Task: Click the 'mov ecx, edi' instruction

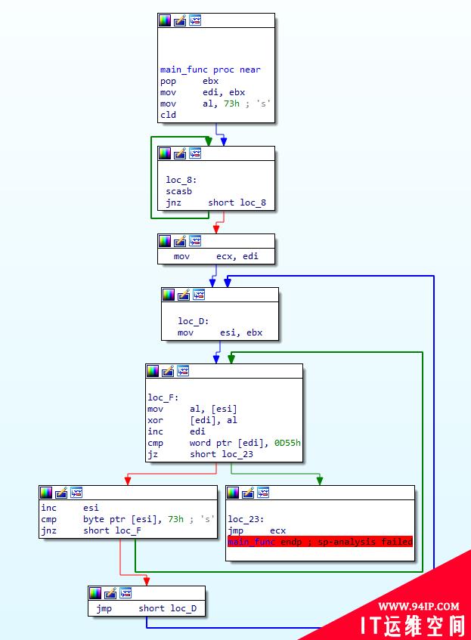Action: coord(216,256)
